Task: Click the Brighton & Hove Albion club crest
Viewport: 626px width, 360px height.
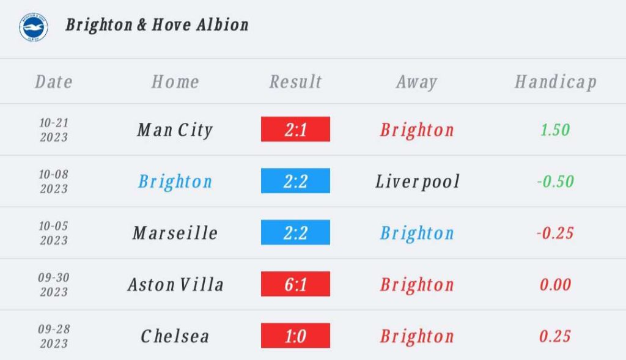Action: coord(34,27)
